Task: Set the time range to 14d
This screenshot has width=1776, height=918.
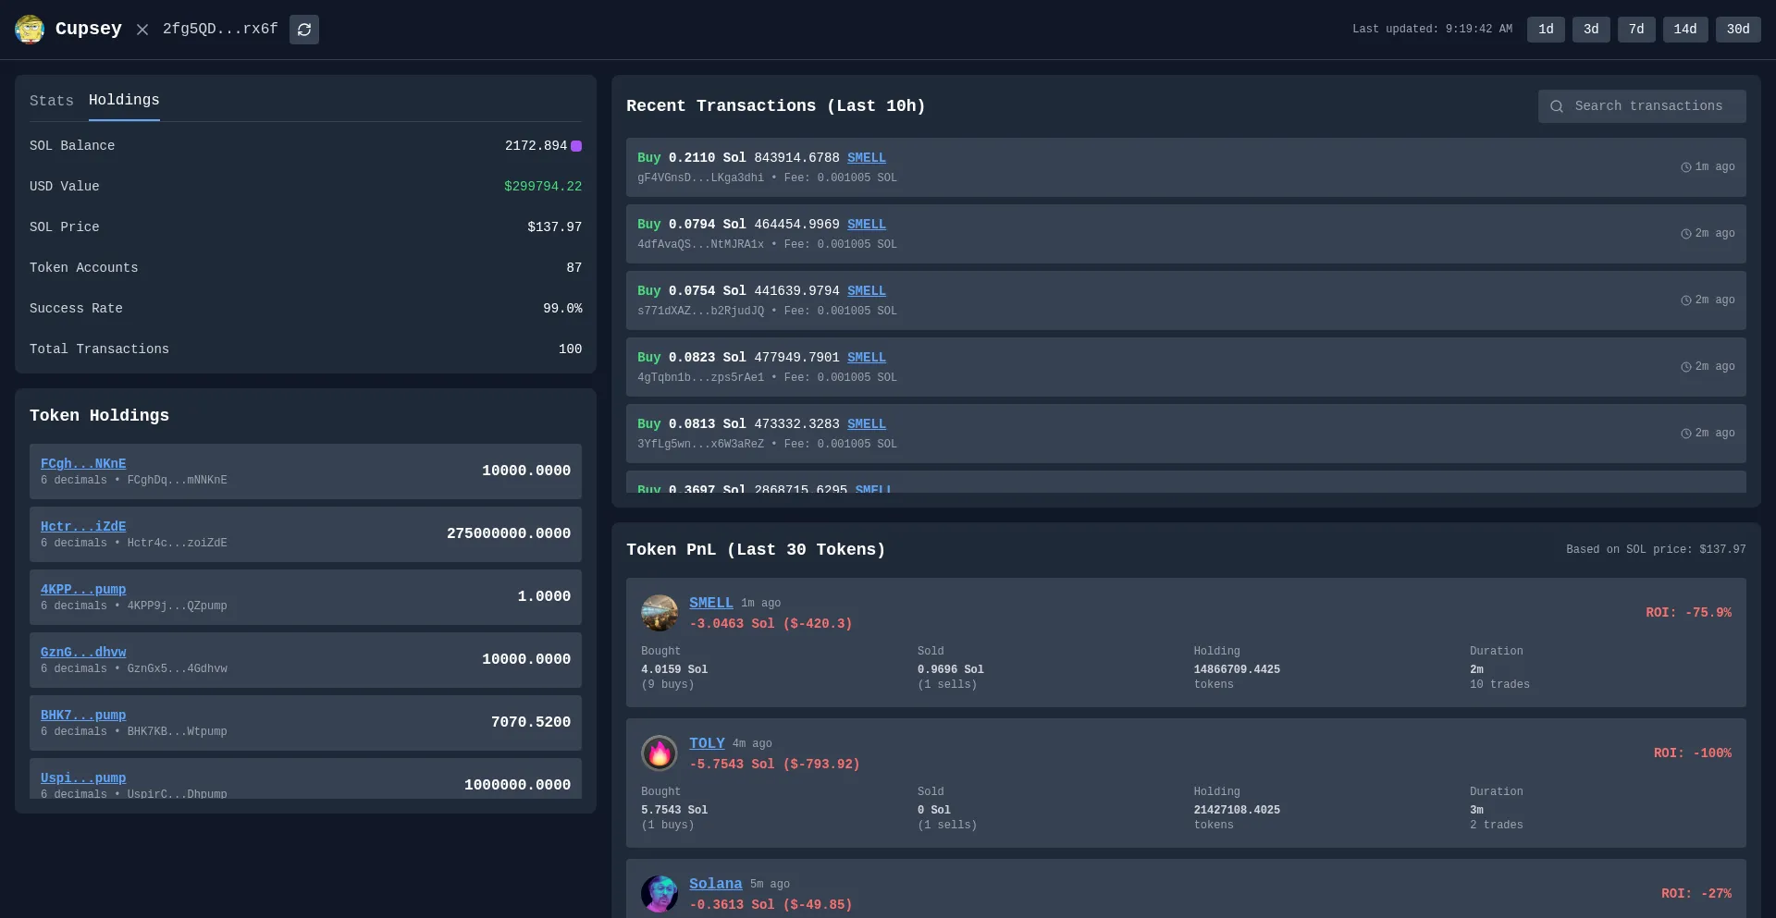Action: click(1684, 30)
